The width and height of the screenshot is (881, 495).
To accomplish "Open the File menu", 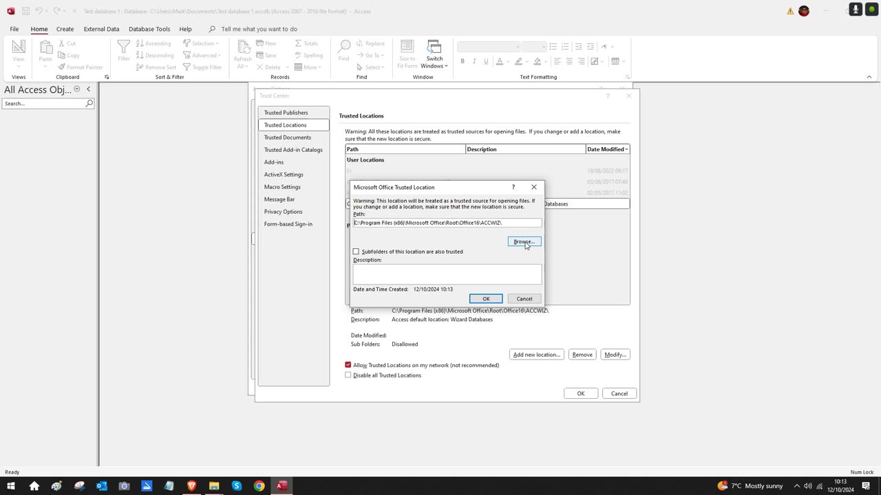I will [x=14, y=29].
